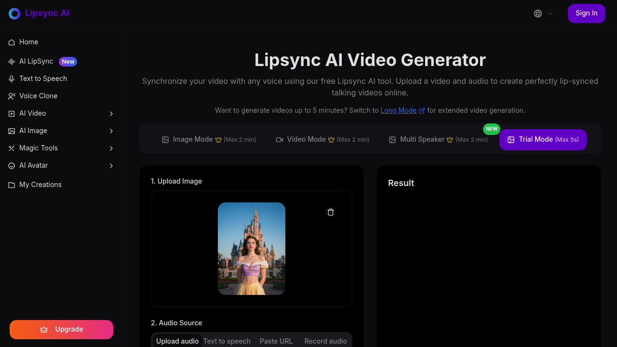Click the uploaded princess image thumbnail
This screenshot has width=617, height=347.
pyautogui.click(x=251, y=249)
